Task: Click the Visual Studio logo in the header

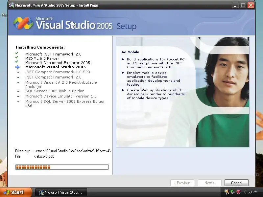Action: tap(23, 23)
